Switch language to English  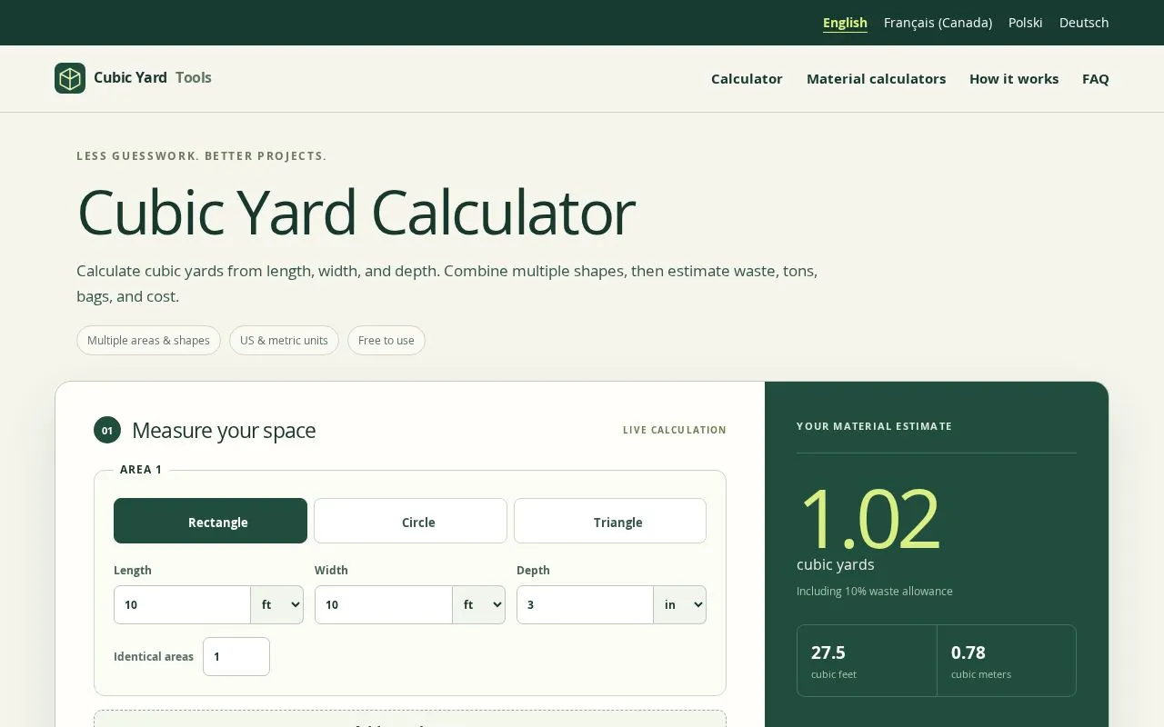click(845, 23)
